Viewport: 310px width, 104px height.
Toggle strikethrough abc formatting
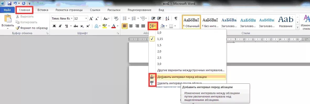pyautogui.click(x=76, y=26)
